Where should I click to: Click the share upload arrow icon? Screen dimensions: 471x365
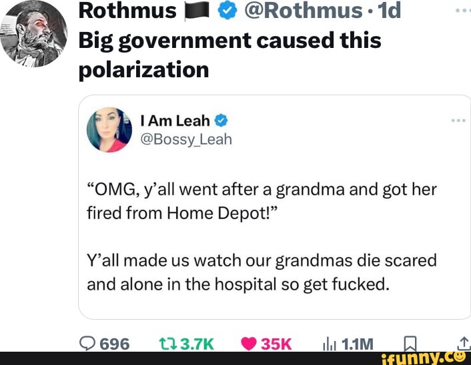(464, 343)
